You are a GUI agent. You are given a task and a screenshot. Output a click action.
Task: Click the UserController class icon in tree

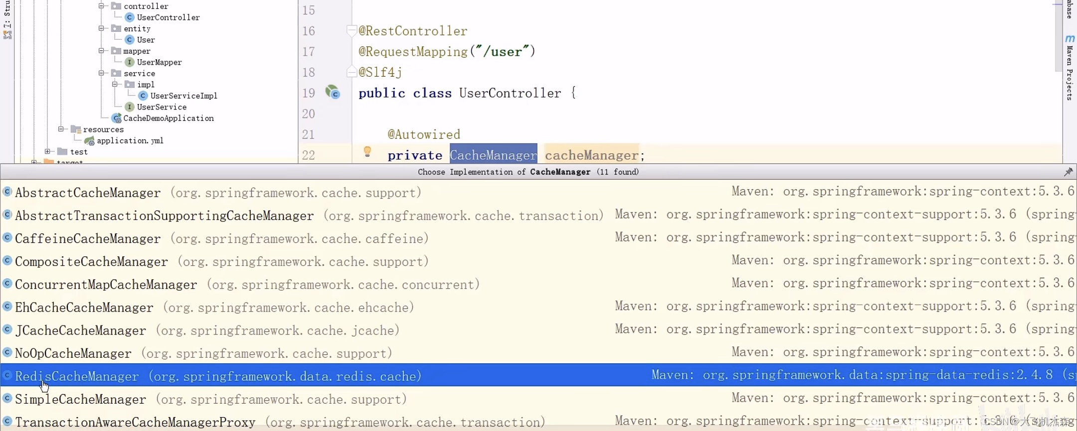point(130,17)
